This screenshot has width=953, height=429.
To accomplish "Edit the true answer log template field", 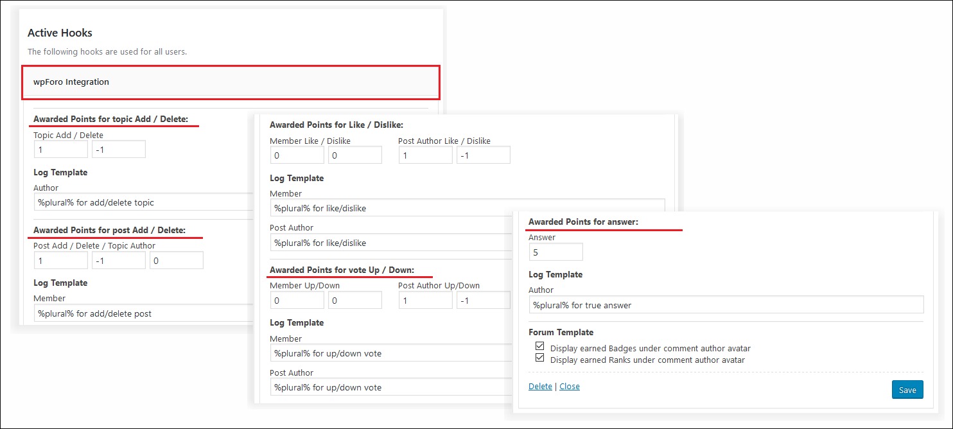I will tap(726, 305).
